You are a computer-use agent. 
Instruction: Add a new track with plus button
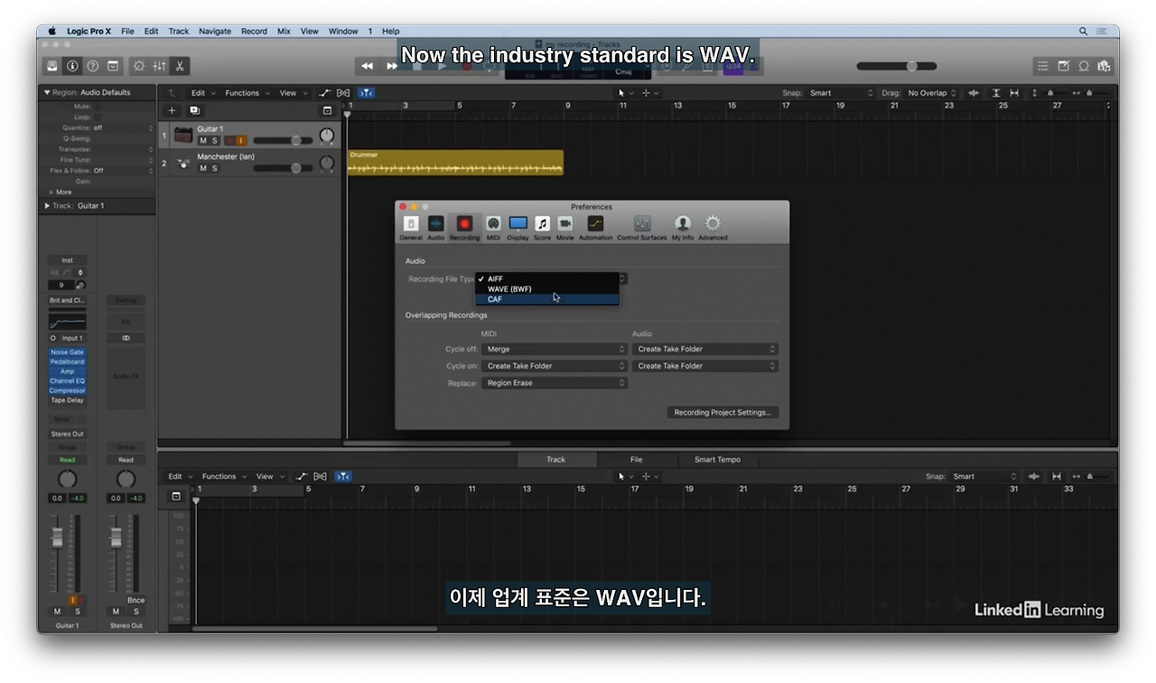coord(172,110)
